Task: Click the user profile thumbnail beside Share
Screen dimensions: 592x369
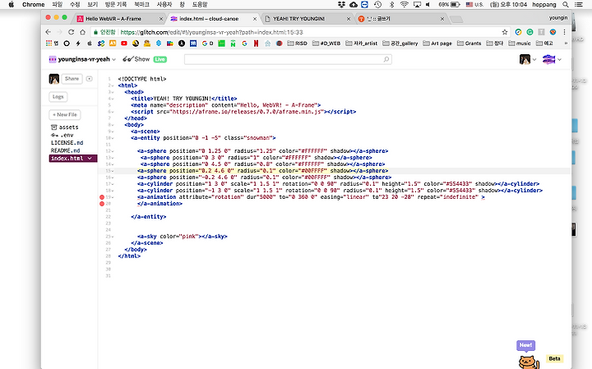Action: click(x=54, y=79)
